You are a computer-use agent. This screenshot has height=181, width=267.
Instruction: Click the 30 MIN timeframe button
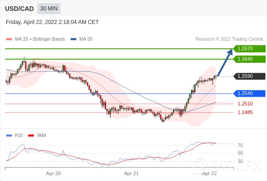49,9
